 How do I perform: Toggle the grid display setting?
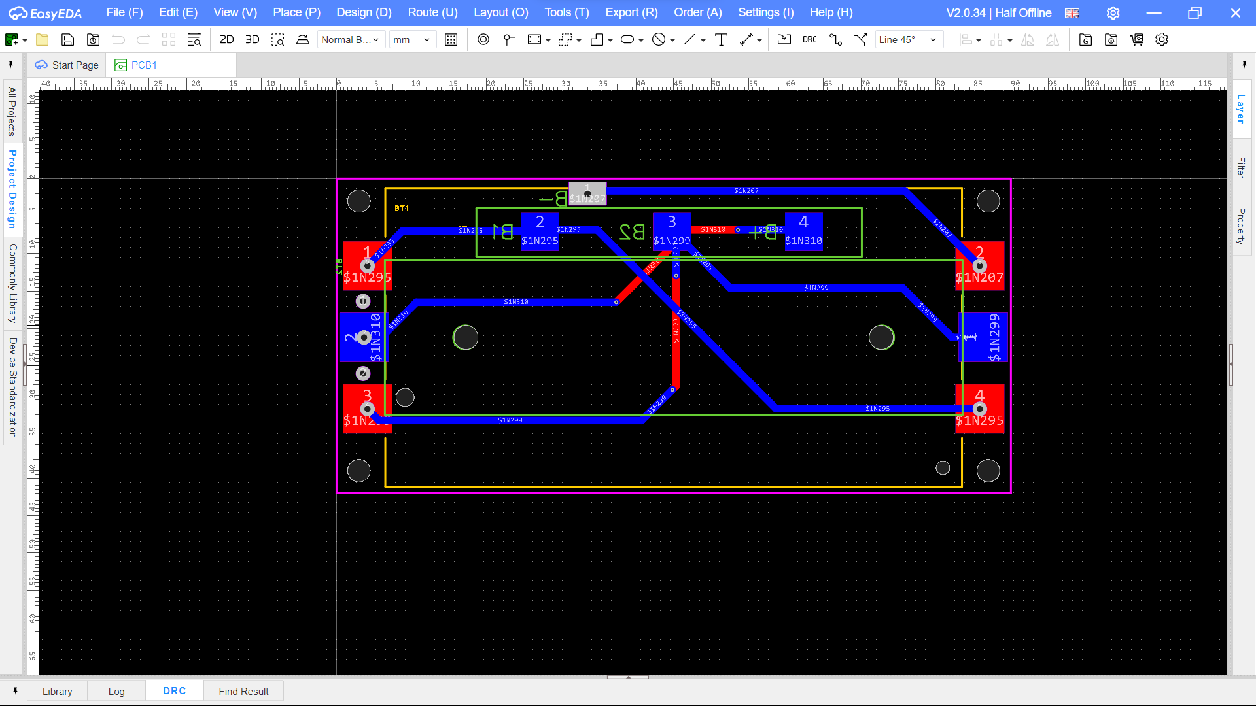tap(451, 39)
